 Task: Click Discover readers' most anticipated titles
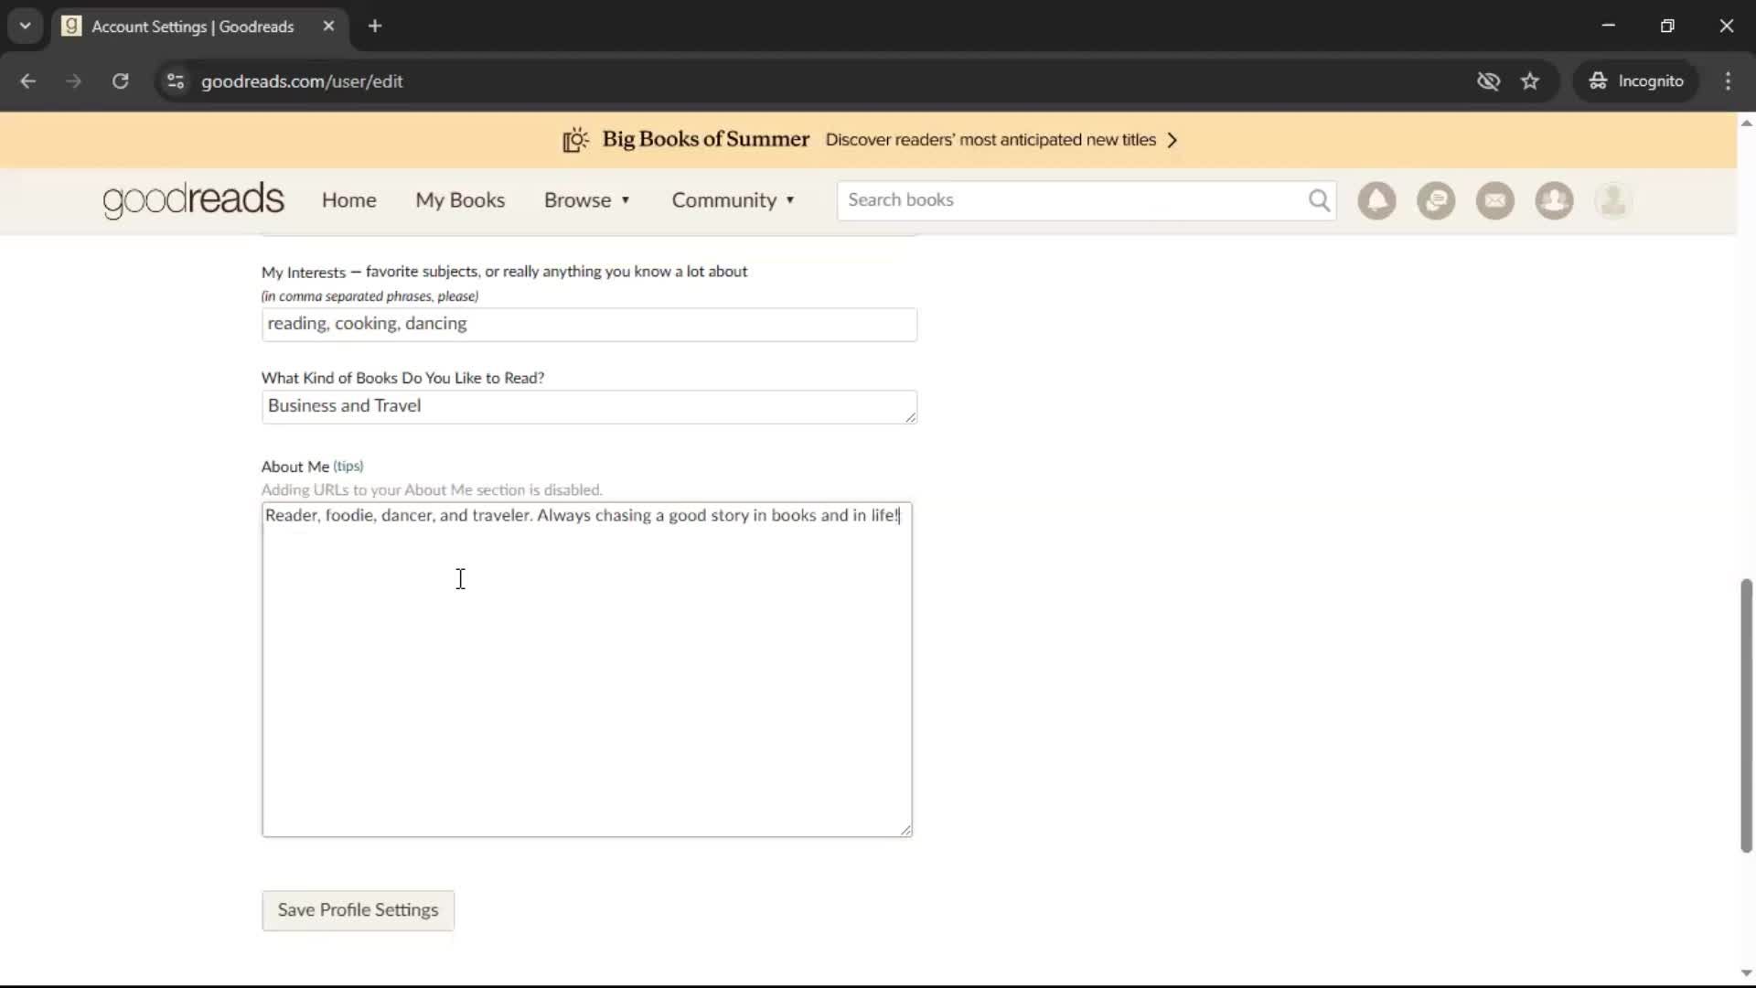click(990, 140)
